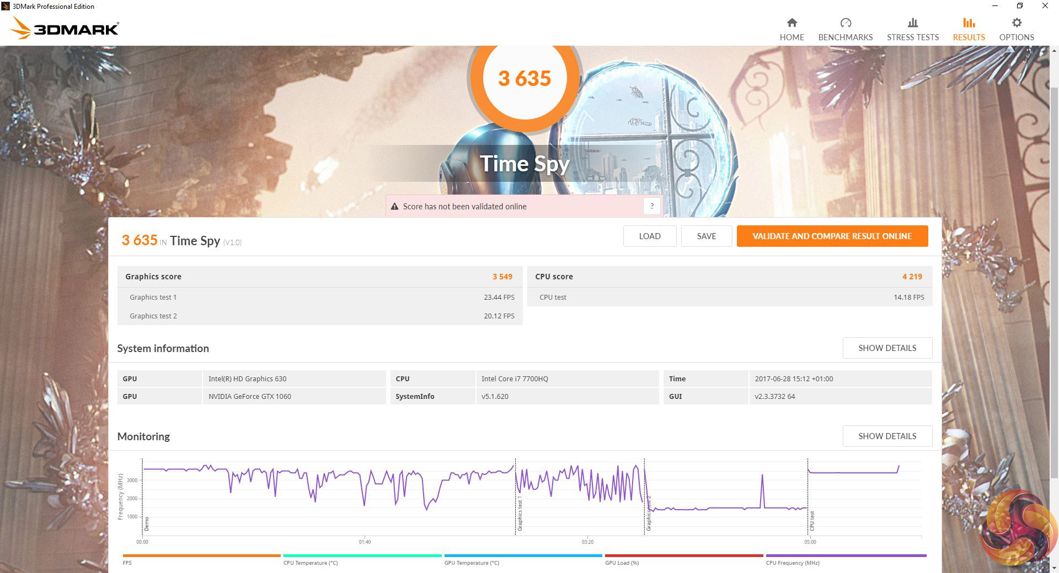This screenshot has width=1059, height=573.
Task: Click the CPU test marker line
Action: 808,496
